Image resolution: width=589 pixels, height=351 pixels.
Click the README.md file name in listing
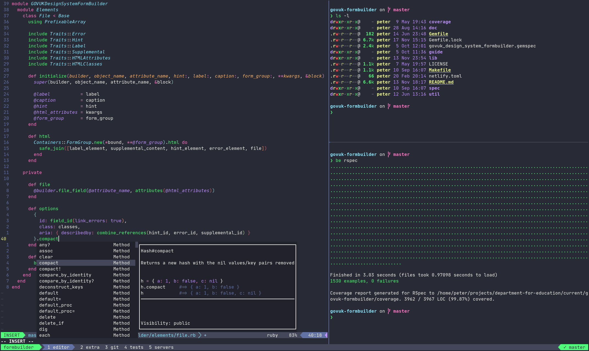point(441,82)
